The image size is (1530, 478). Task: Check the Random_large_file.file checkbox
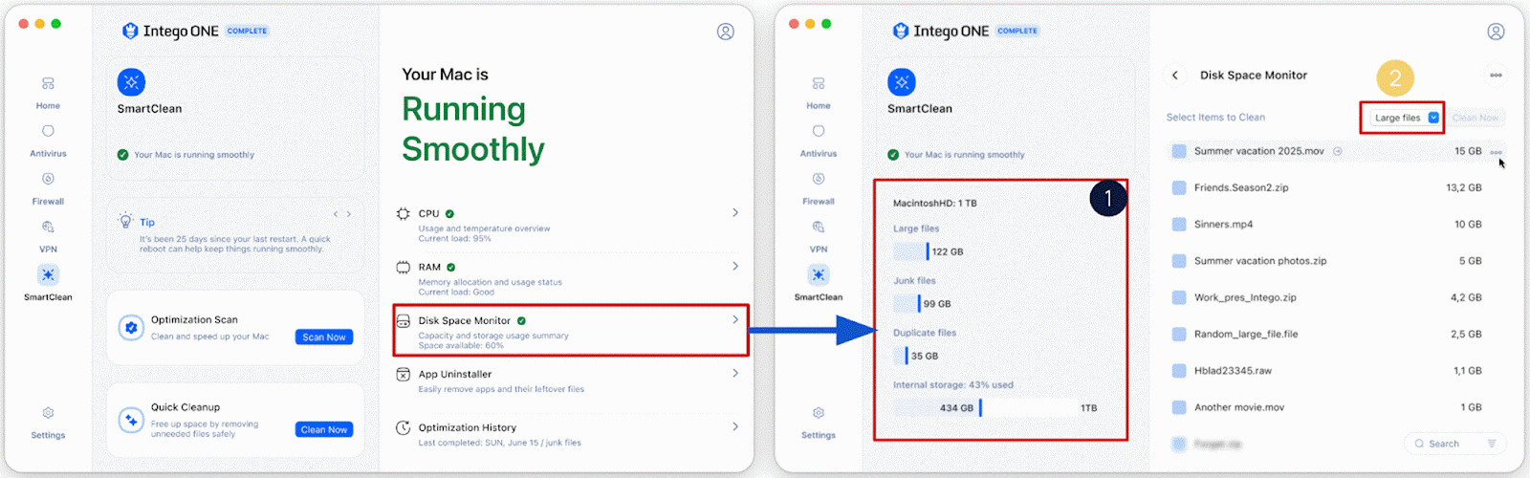click(1179, 335)
